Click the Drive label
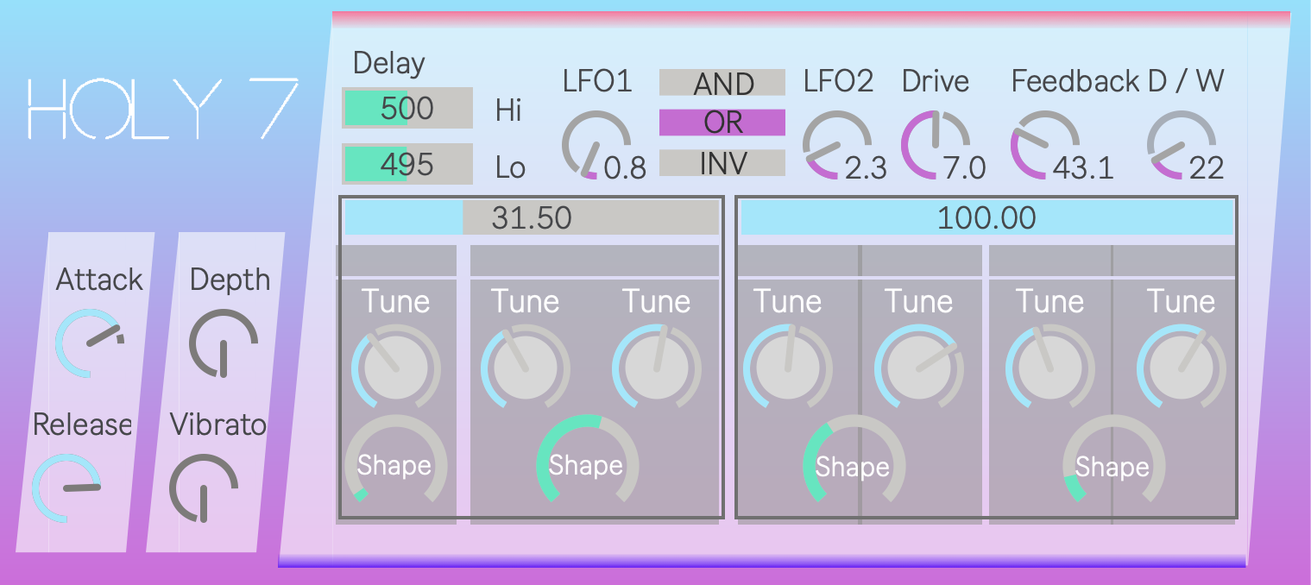Screen dimensions: 1311x585 click(x=936, y=81)
